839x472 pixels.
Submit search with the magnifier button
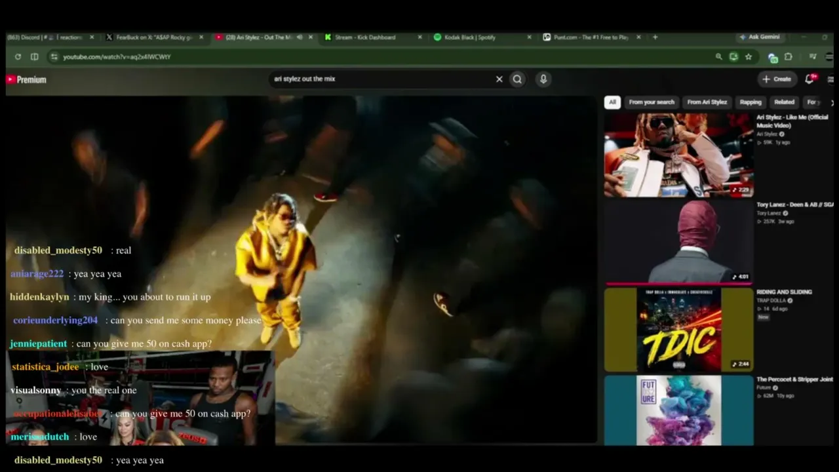(x=518, y=79)
